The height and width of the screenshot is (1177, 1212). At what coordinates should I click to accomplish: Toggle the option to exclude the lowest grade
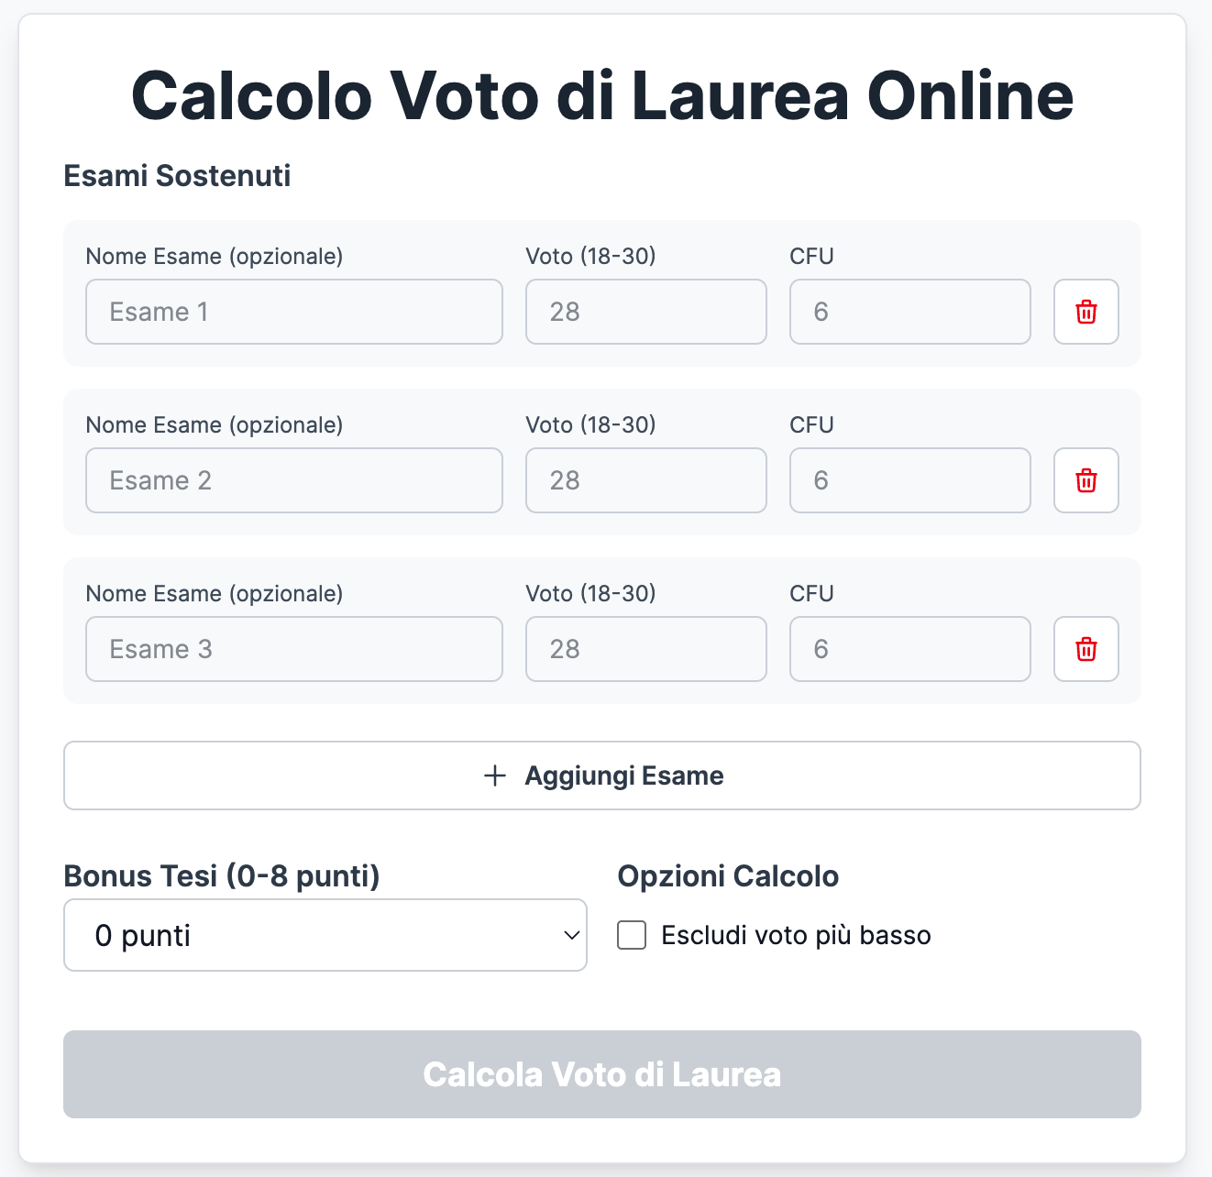pyautogui.click(x=632, y=935)
